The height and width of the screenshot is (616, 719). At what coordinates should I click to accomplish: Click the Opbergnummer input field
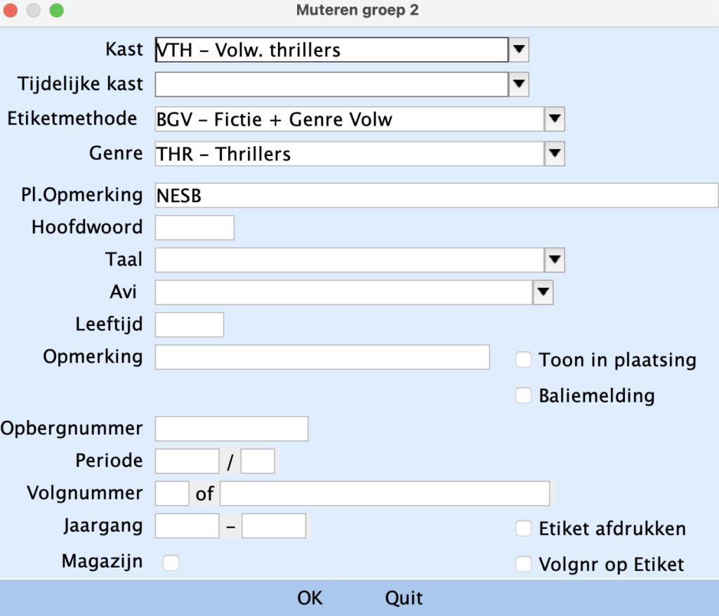tap(232, 428)
